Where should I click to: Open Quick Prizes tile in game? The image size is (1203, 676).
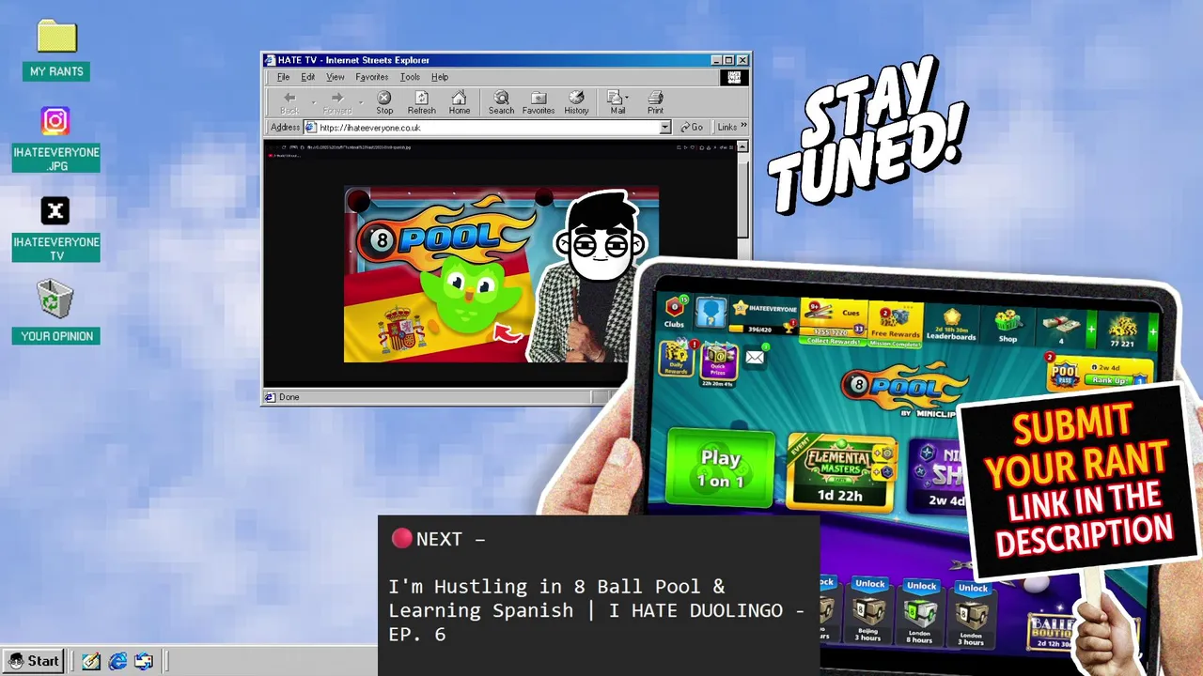(x=719, y=363)
